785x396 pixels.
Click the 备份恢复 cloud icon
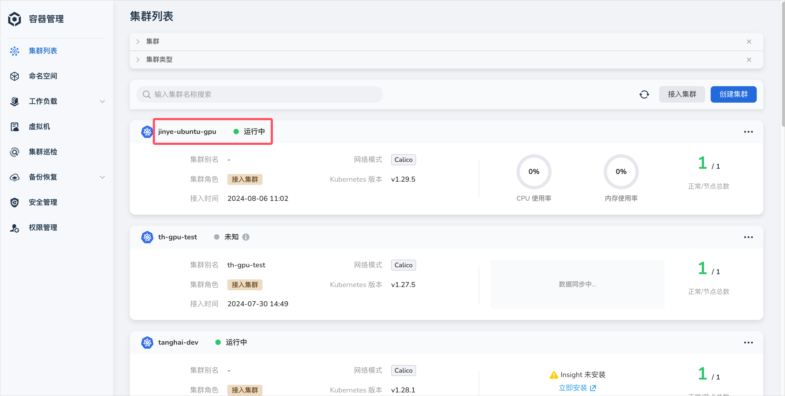[14, 178]
